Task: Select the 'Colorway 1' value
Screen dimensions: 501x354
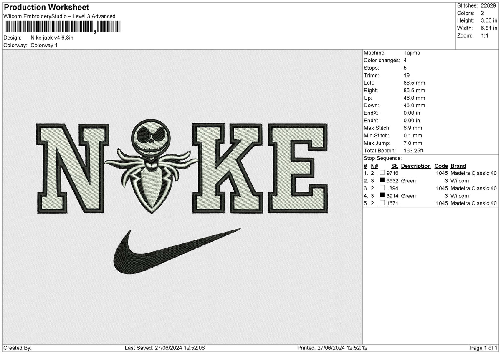Action: pyautogui.click(x=44, y=45)
